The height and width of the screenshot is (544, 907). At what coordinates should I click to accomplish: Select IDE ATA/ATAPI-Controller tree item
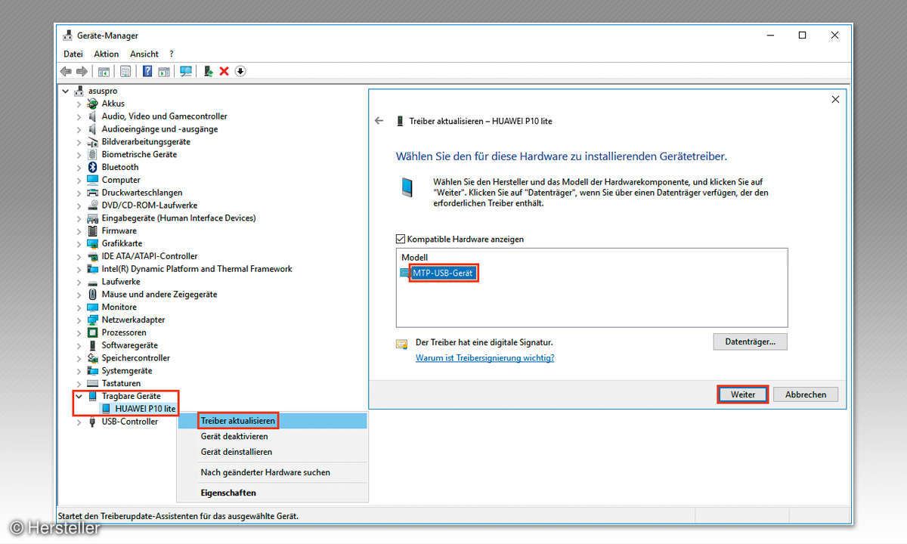[150, 256]
